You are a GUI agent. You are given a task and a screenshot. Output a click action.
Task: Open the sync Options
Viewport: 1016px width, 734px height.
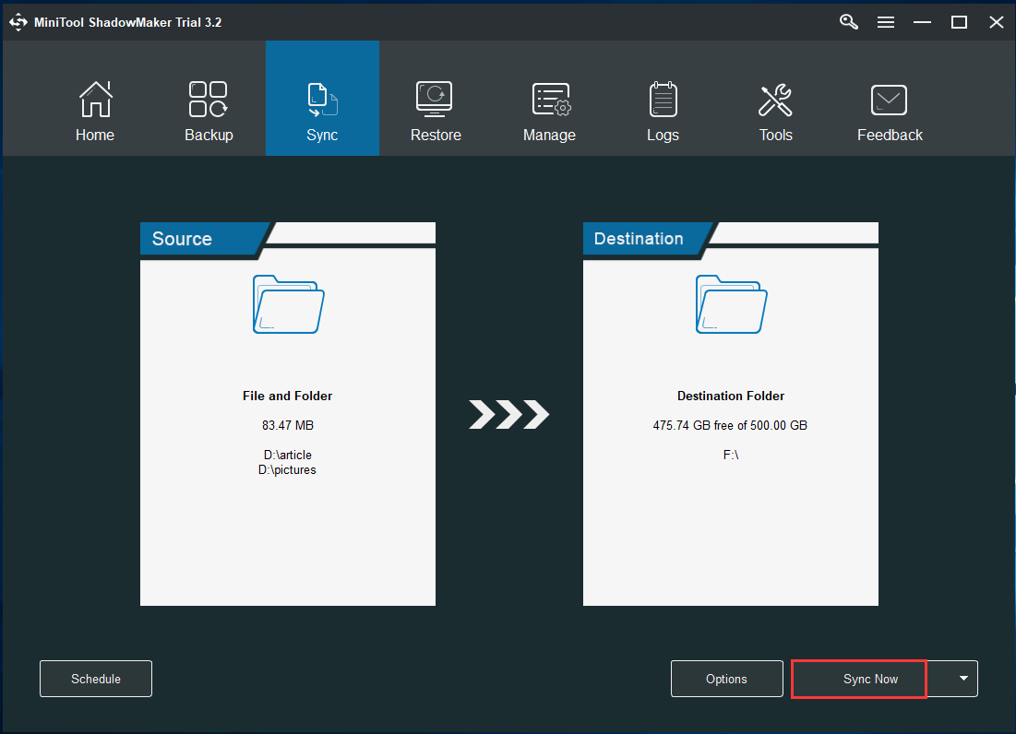point(726,679)
